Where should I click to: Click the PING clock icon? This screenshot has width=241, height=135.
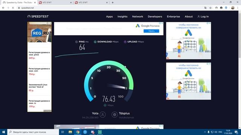pyautogui.click(x=76, y=42)
